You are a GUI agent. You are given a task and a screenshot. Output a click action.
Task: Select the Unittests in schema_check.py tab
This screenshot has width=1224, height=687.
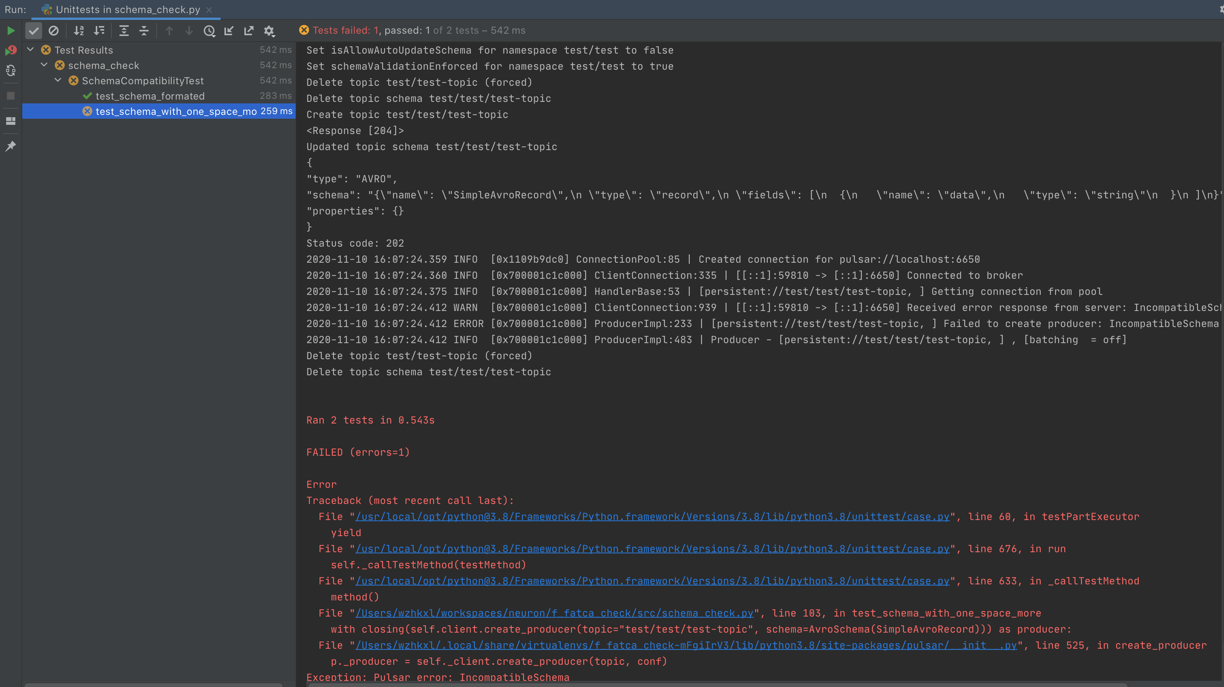pyautogui.click(x=126, y=9)
